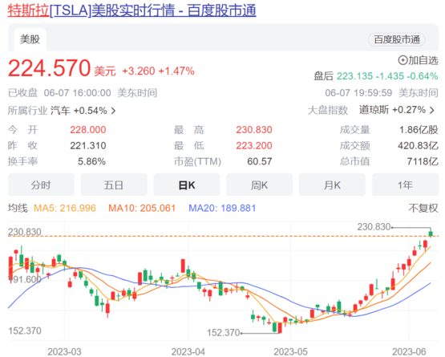Screen dimensions: 445x357
Task: Show the 1年 chart view
Action: pos(405,185)
